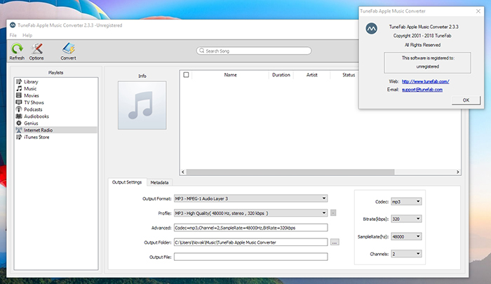The height and width of the screenshot is (284, 491).
Task: Select the Library row in Playlists
Action: coord(56,82)
